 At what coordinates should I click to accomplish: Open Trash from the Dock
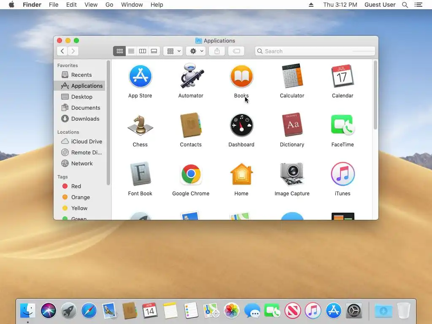[404, 311]
